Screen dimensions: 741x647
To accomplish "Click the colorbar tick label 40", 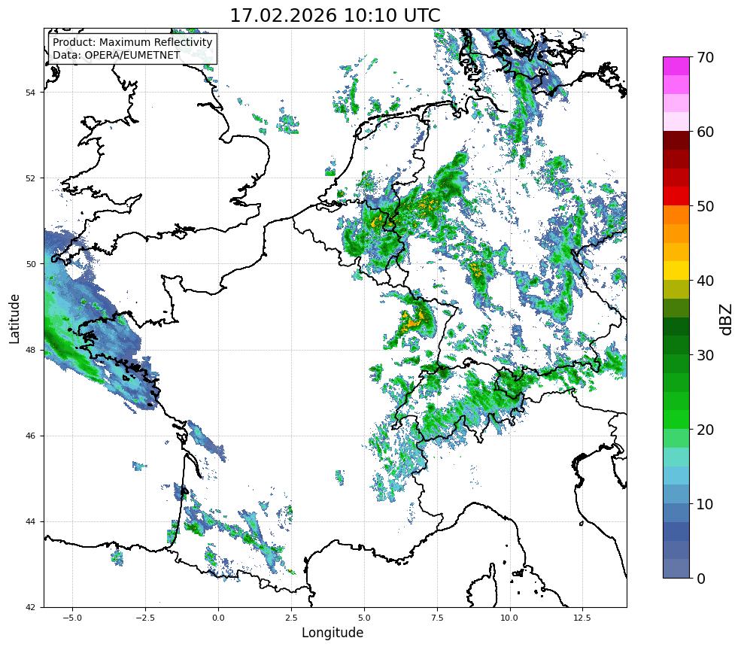I will 705,281.
